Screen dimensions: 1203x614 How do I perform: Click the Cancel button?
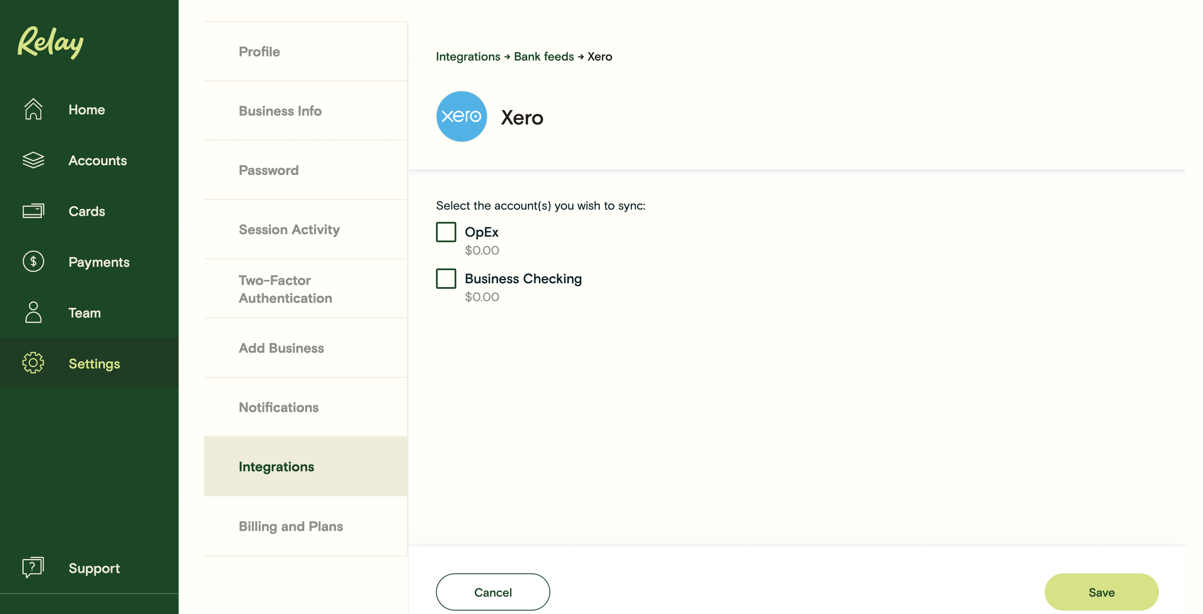[x=493, y=592]
